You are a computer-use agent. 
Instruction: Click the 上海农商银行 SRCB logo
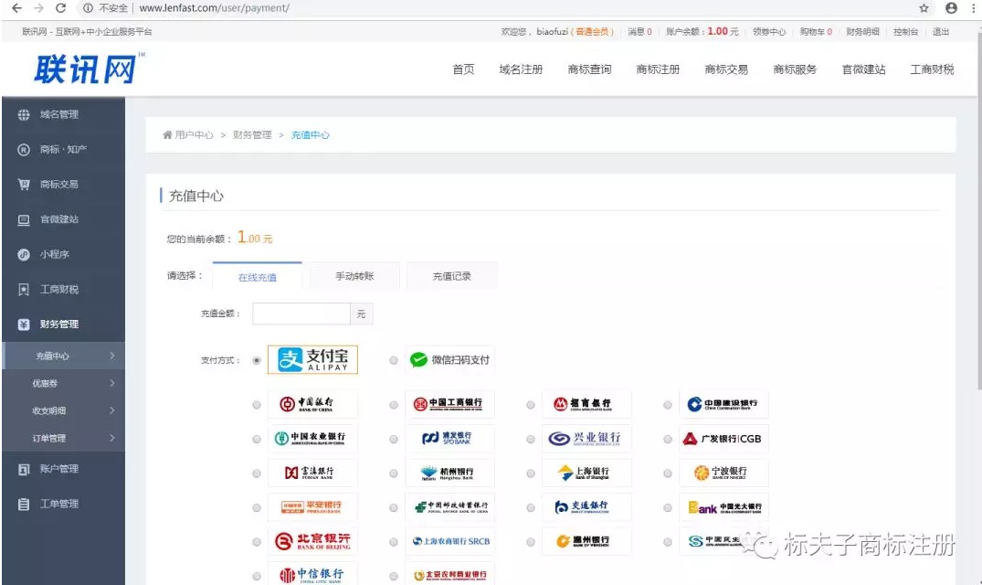tap(449, 541)
